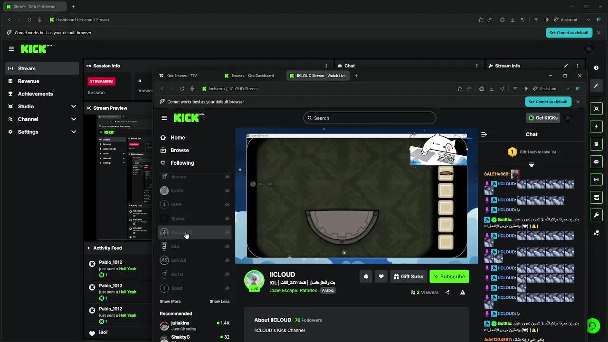The width and height of the screenshot is (608, 342).
Task: Open Stream info panel three-dot menu
Action: pos(577,66)
